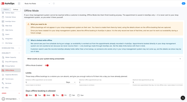Image resolution: width=187 pixels, height=102 pixels.
Task: Select Drop Off Capacity menu item
Action: pos(11,62)
